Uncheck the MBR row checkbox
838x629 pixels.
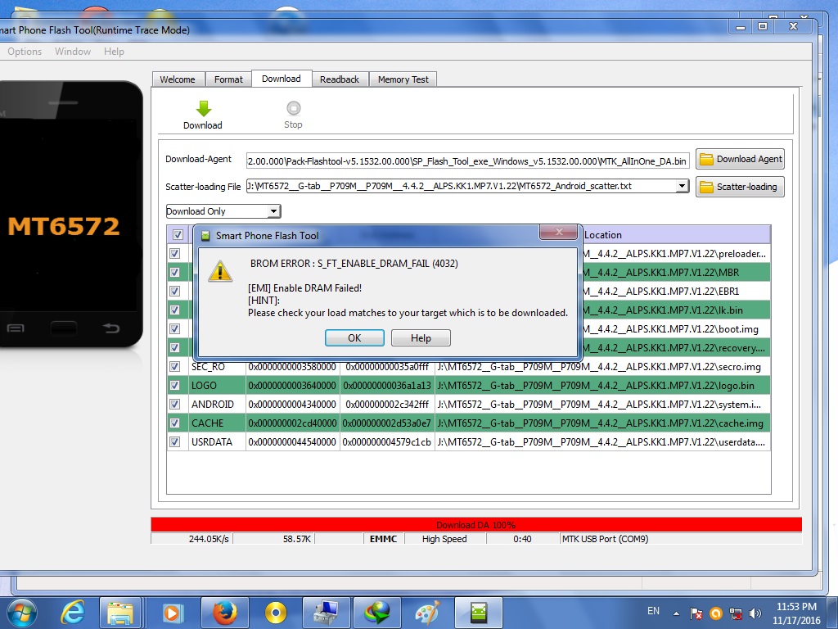pyautogui.click(x=175, y=272)
